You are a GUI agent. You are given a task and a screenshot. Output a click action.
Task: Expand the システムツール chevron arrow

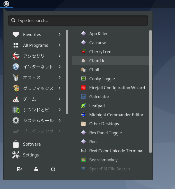click(x=60, y=120)
